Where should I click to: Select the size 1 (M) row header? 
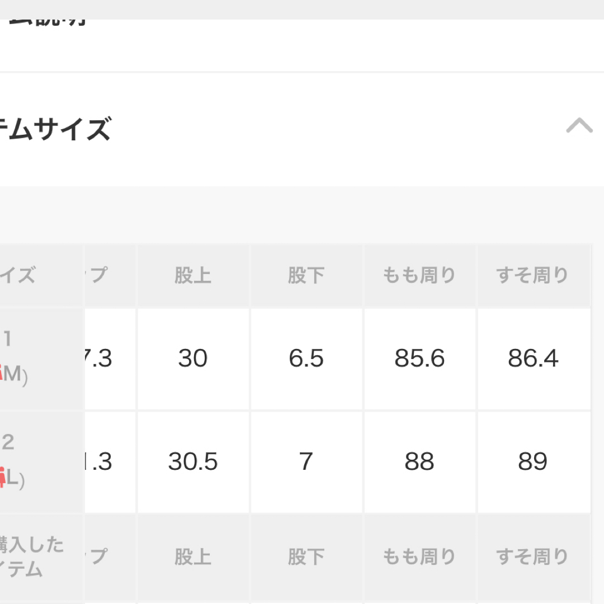(x=42, y=359)
